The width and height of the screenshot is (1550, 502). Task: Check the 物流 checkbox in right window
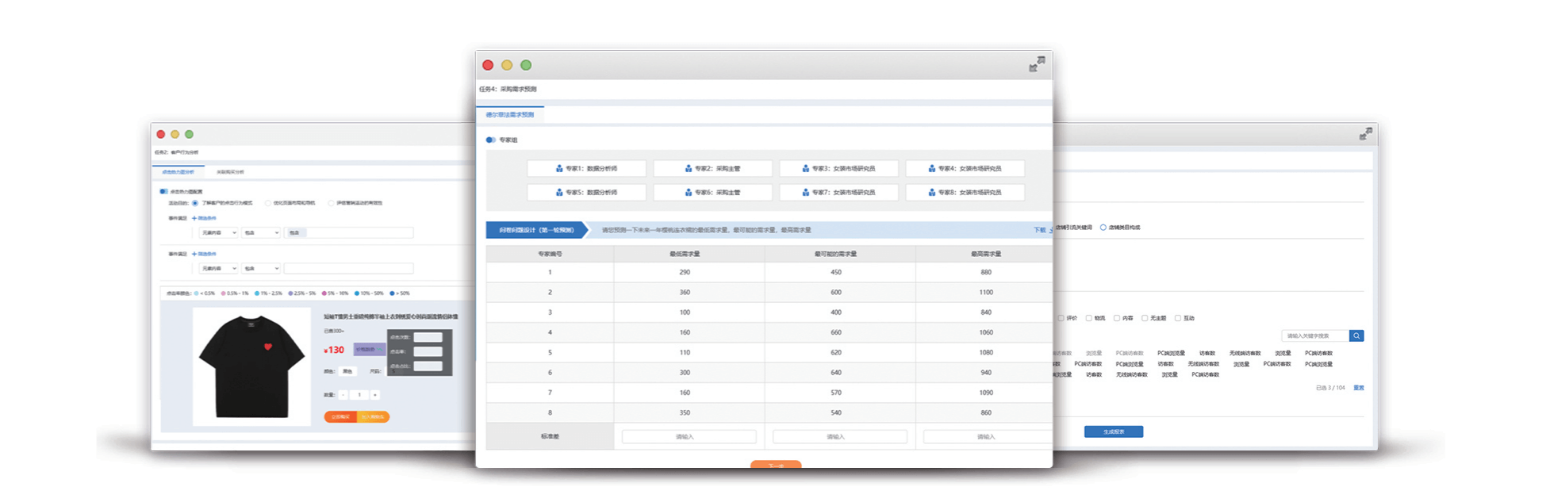click(1088, 318)
